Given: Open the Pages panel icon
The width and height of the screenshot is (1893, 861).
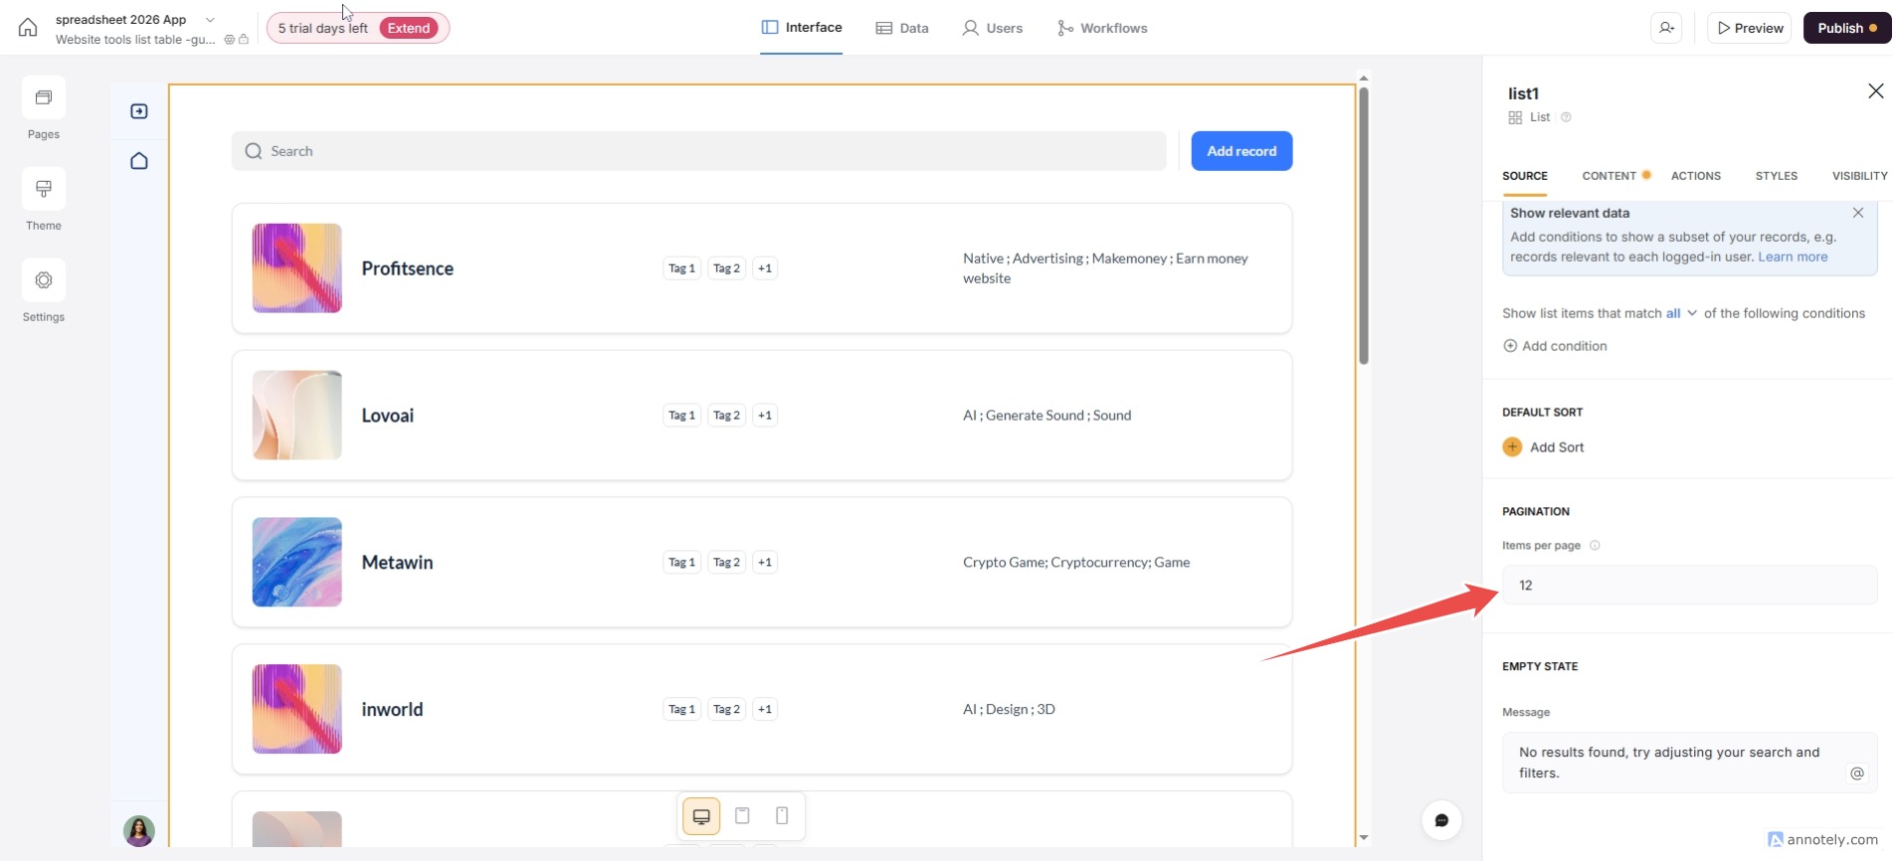Looking at the screenshot, I should 44,97.
